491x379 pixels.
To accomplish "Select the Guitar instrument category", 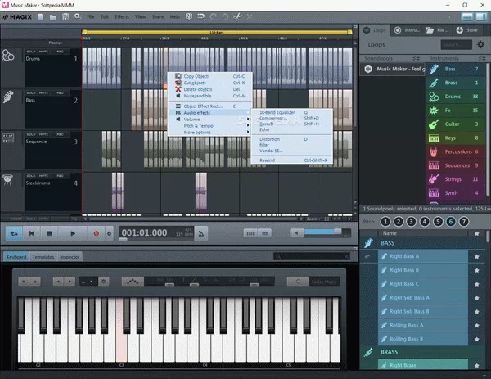I will [455, 124].
